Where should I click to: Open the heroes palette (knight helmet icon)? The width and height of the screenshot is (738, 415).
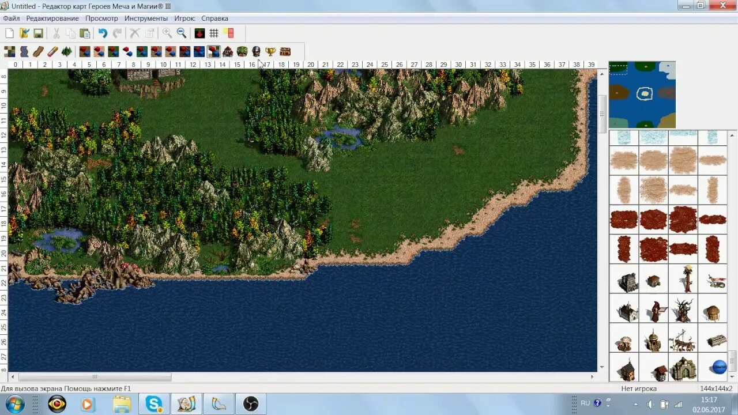256,51
